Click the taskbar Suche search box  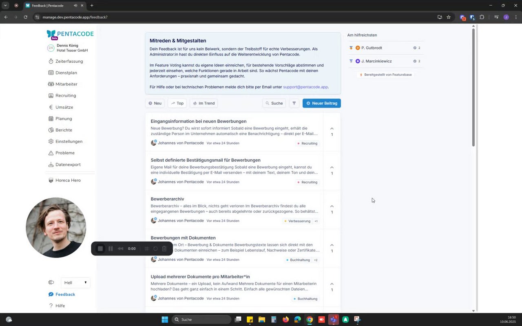201,319
